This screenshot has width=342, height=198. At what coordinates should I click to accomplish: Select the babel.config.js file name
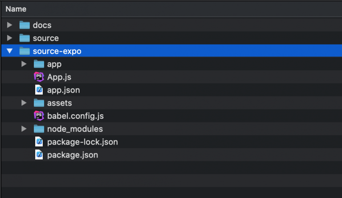(75, 116)
